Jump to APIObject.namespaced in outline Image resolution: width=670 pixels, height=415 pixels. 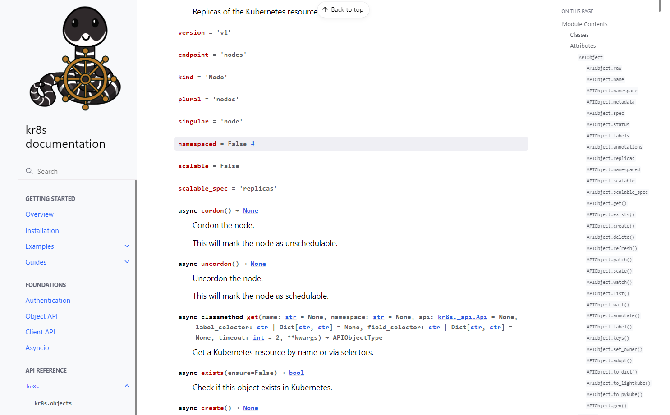[x=613, y=170]
